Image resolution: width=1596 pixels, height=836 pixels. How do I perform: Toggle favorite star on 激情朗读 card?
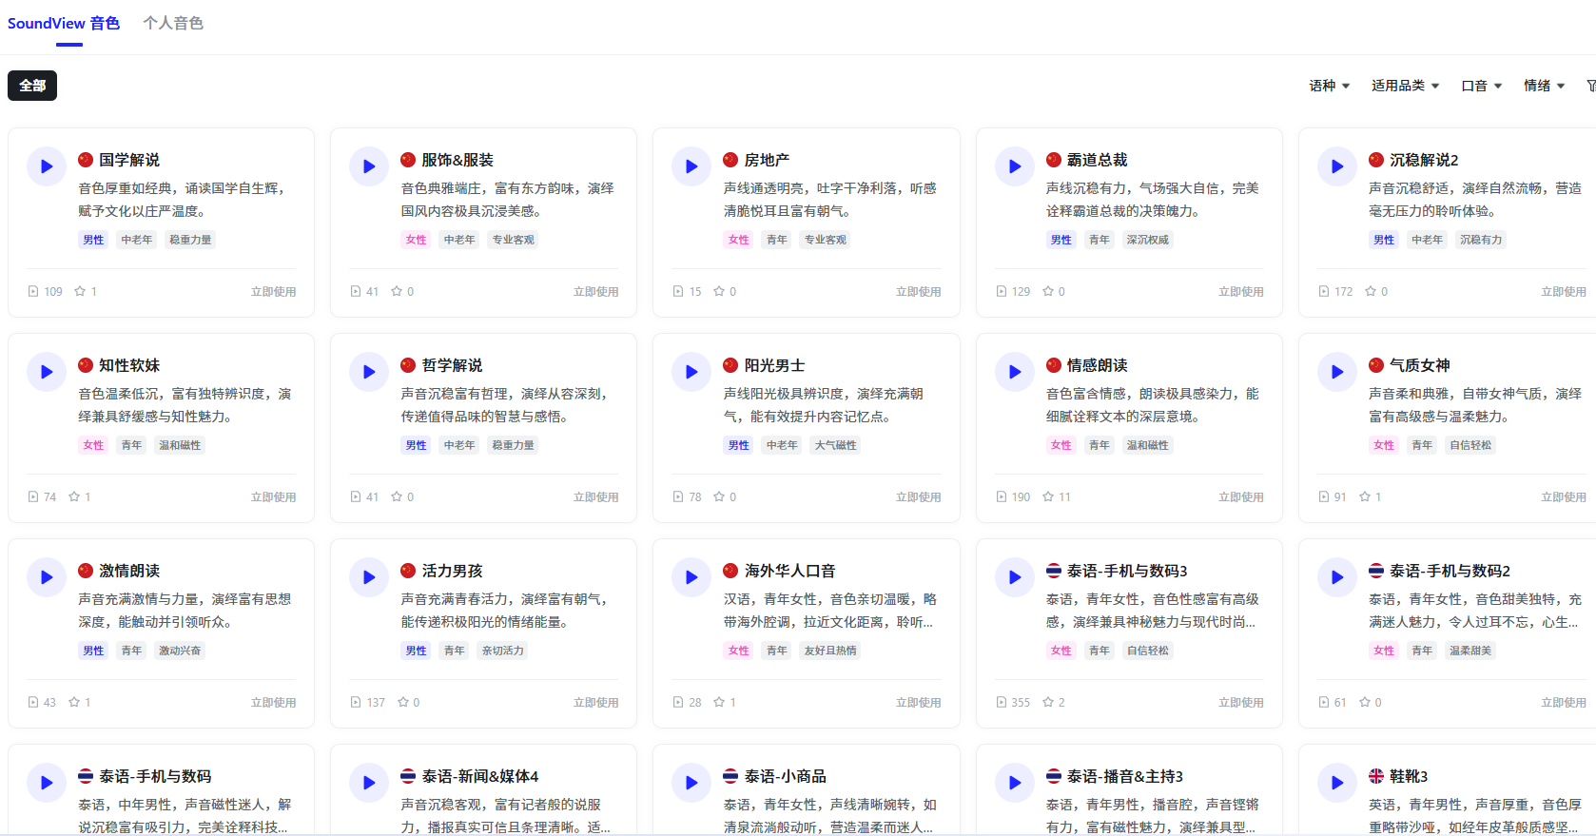tap(74, 702)
